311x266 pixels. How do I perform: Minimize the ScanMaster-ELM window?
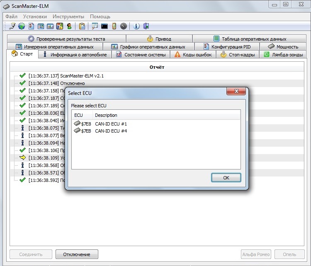tap(275, 5)
